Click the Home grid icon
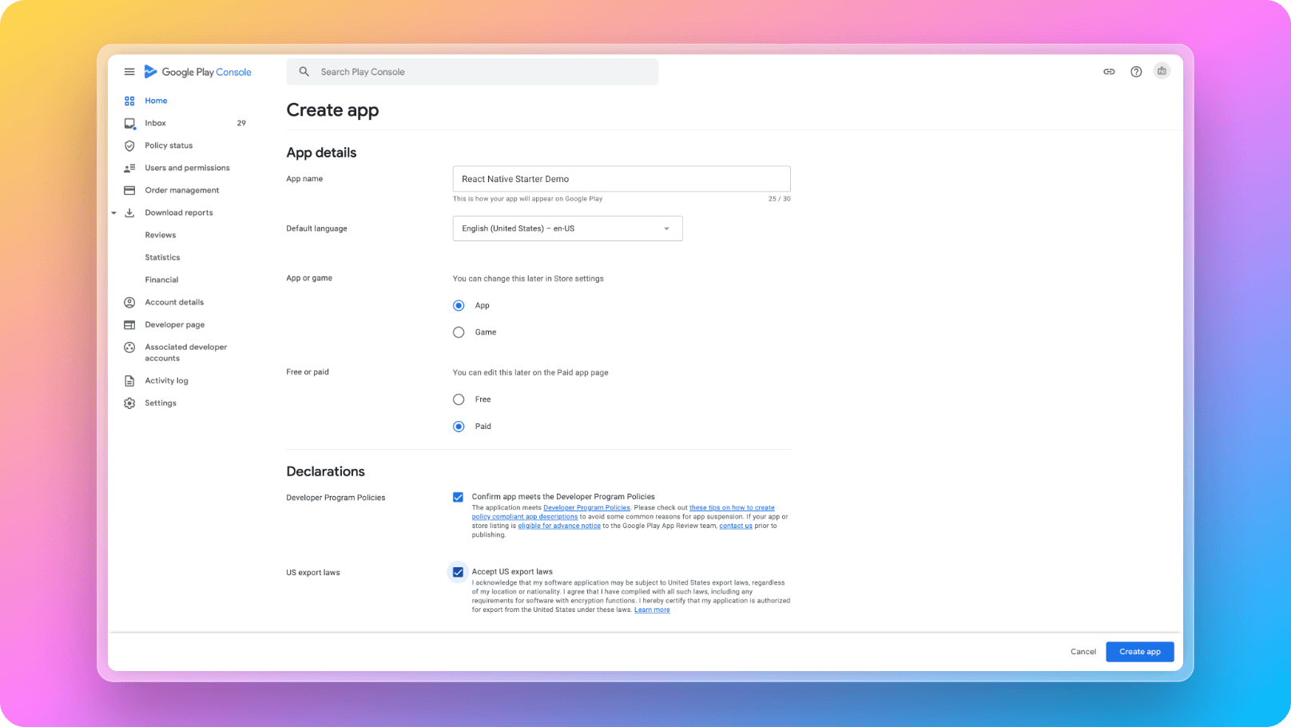Screen dimensions: 1291x727 pos(129,101)
